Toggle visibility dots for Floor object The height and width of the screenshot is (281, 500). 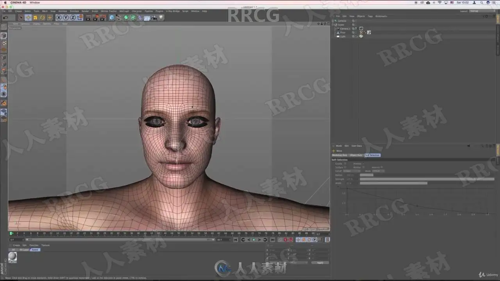(356, 32)
